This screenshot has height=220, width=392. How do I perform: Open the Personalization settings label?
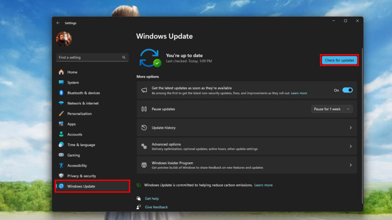click(79, 114)
